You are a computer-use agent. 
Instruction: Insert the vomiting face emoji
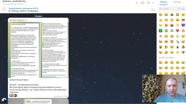pyautogui.click(x=160, y=47)
